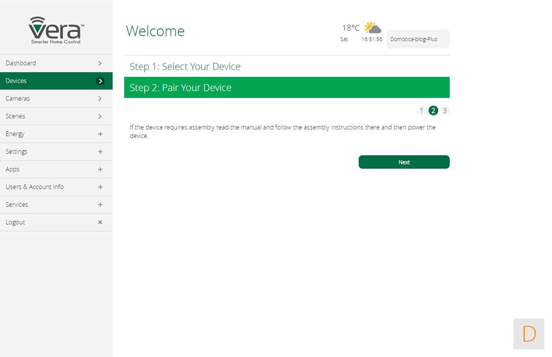Click the Logout X icon

[100, 222]
